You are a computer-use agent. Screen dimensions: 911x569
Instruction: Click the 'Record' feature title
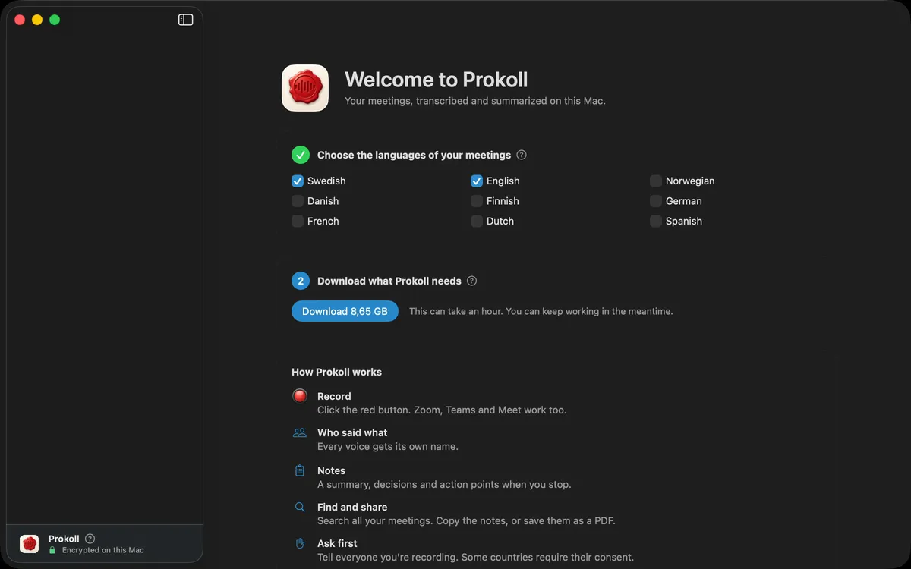334,396
